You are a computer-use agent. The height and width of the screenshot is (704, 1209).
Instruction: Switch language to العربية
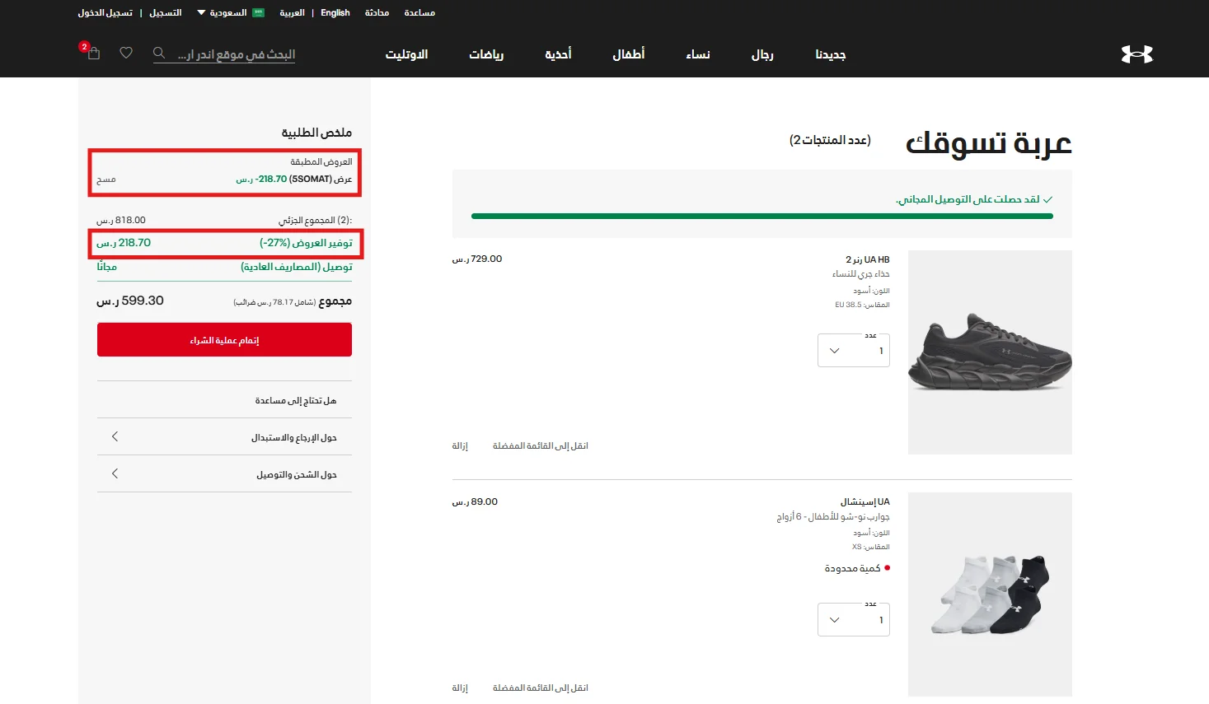(292, 12)
